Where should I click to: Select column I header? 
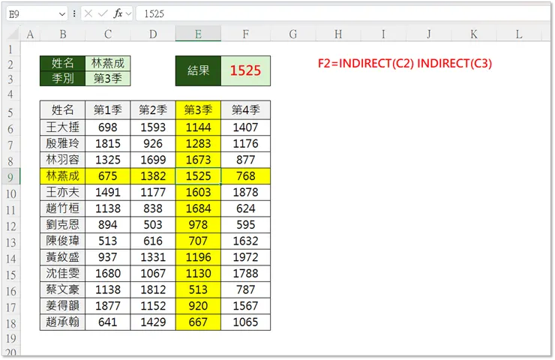point(383,34)
